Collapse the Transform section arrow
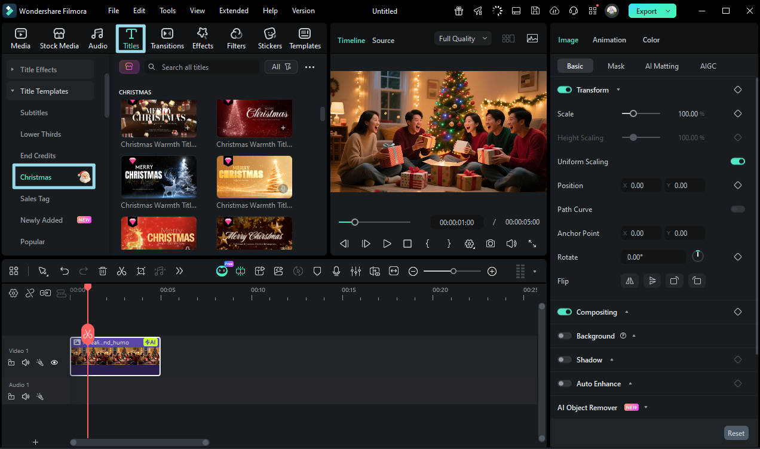 618,90
